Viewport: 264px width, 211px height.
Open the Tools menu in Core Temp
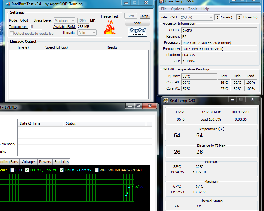(193, 9)
